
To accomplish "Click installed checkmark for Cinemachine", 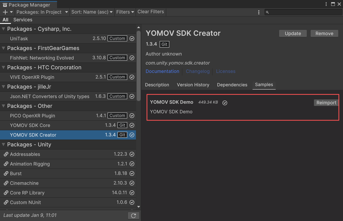I will (x=132, y=183).
